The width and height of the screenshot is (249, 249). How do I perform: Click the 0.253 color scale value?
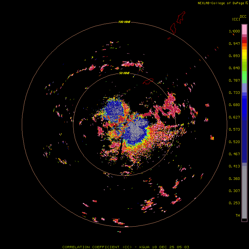pos(234,203)
